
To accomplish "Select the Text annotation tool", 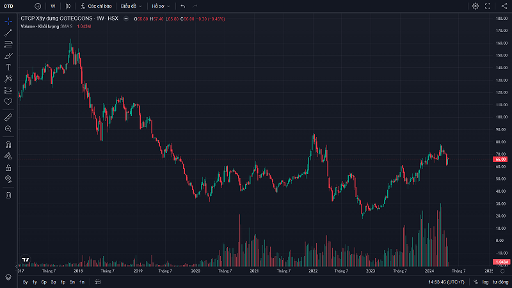I will tap(8, 67).
